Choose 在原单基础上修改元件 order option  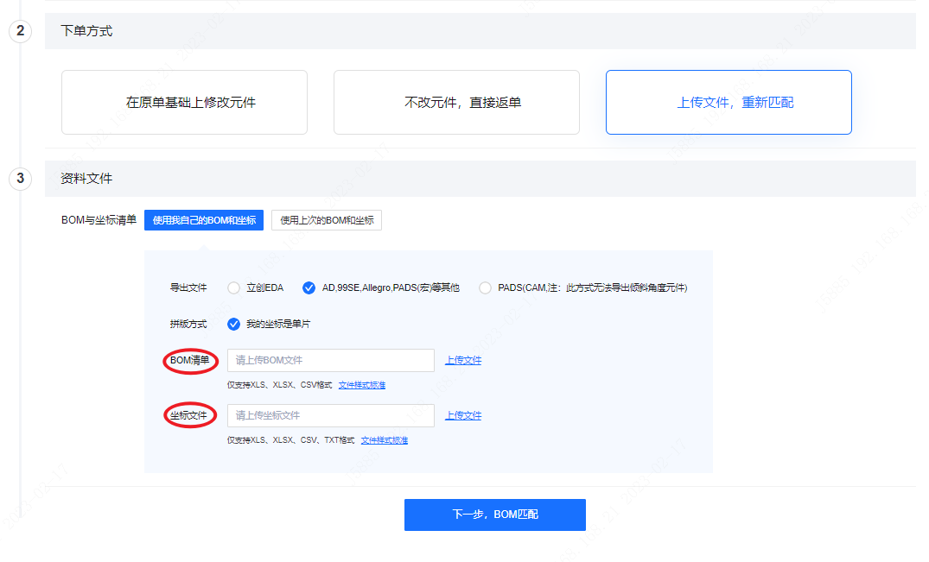[x=184, y=103]
